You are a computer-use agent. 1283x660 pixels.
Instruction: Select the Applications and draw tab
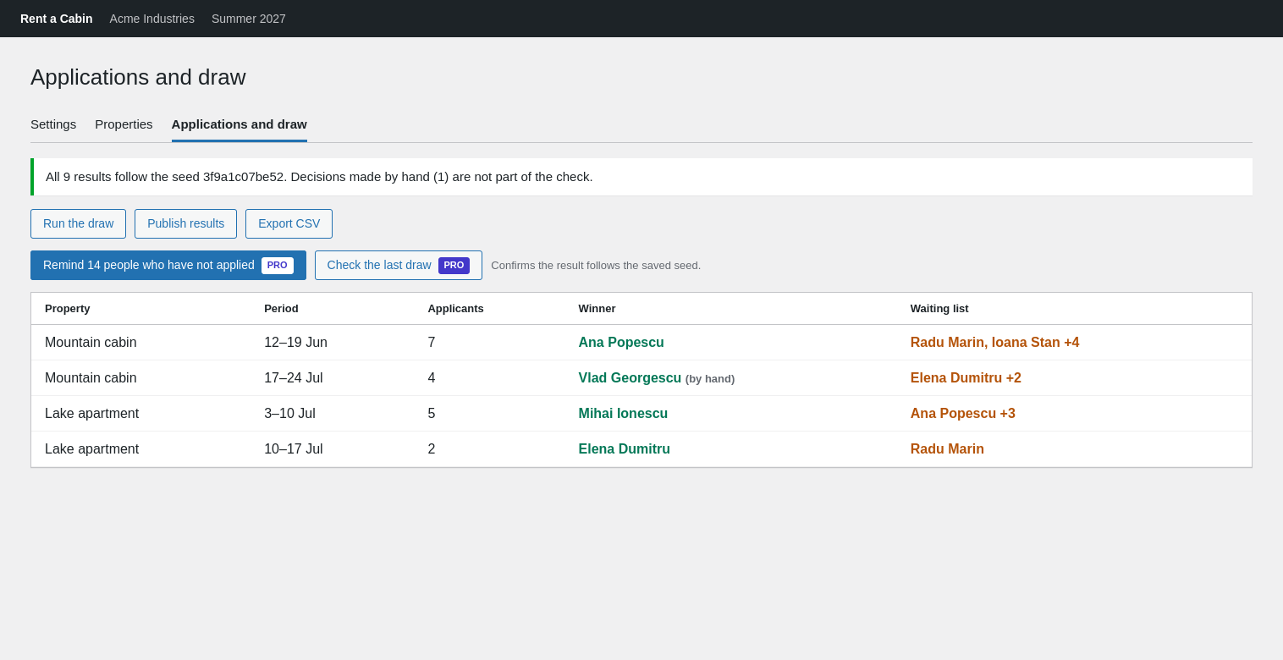click(240, 124)
